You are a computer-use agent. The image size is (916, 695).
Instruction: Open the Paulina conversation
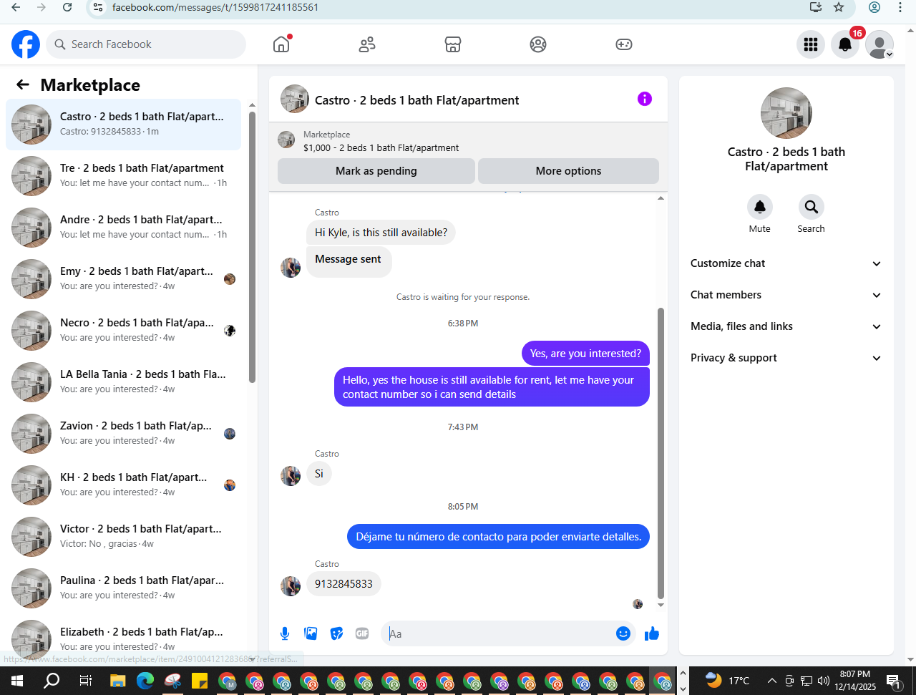[124, 588]
